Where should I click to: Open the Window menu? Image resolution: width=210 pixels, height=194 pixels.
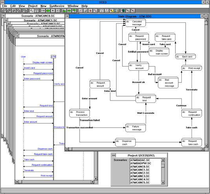73,6
